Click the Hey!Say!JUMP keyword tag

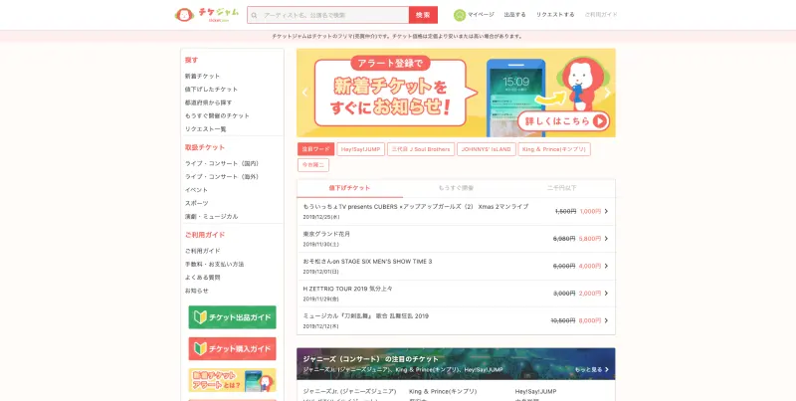coord(360,149)
